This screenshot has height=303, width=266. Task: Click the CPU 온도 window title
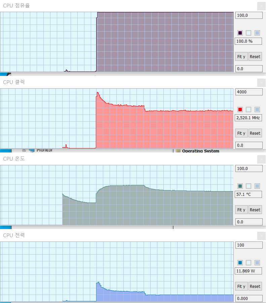14,159
